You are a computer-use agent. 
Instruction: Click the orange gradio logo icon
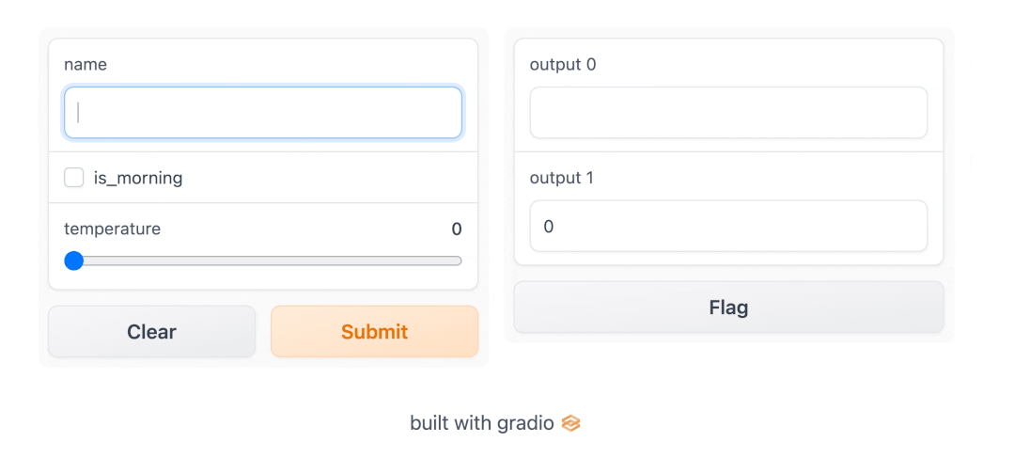click(x=570, y=424)
